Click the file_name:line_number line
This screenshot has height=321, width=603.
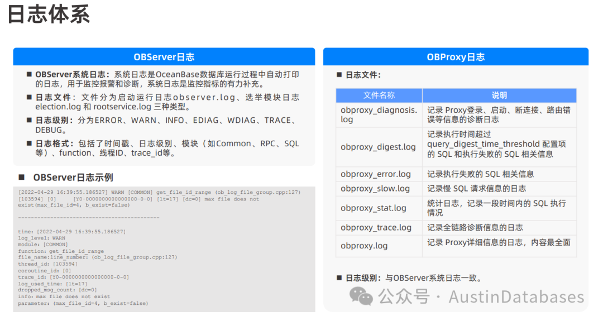coord(97,257)
